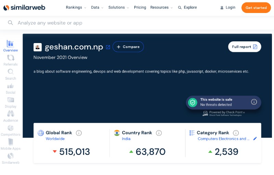This screenshot has width=274, height=175.
Task: Expand the Resources menu
Action: point(161,8)
